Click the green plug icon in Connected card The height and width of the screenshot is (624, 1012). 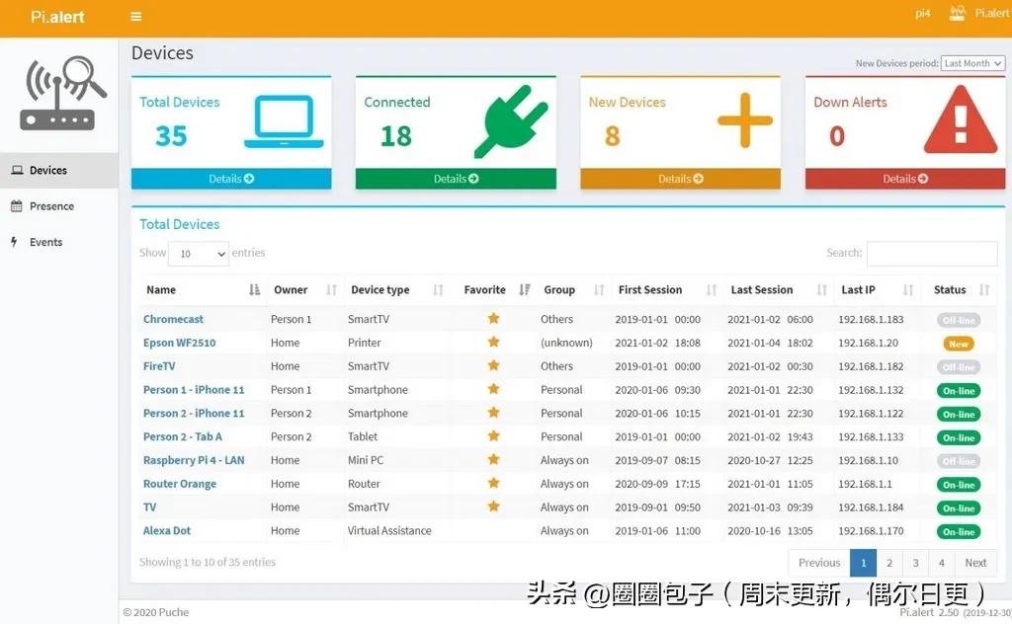coord(511,121)
